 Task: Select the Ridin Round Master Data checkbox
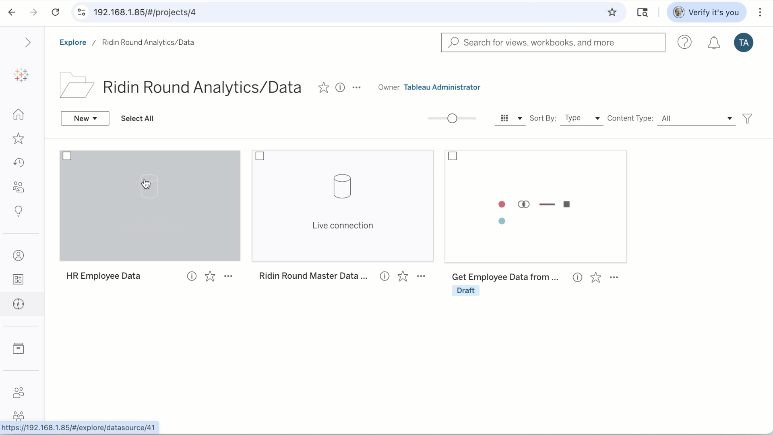[x=260, y=156]
